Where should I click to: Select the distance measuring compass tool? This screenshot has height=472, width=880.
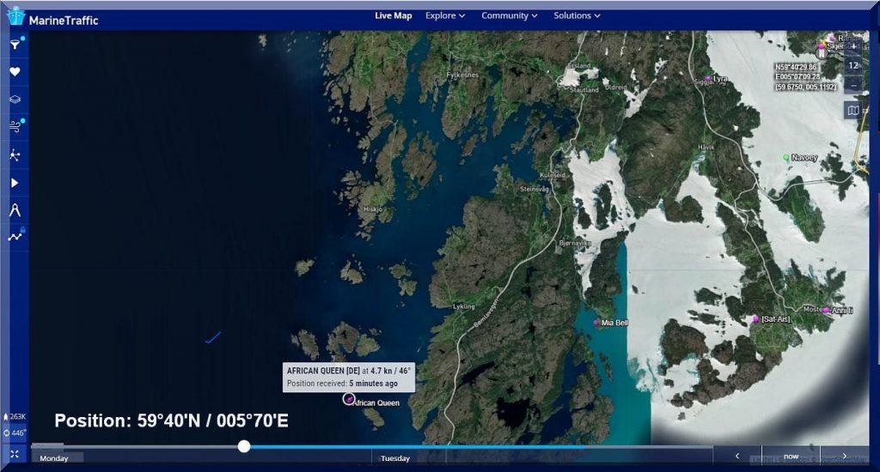pyautogui.click(x=15, y=209)
